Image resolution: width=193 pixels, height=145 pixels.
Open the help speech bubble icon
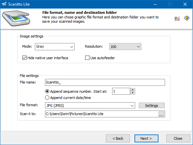[x=187, y=18]
